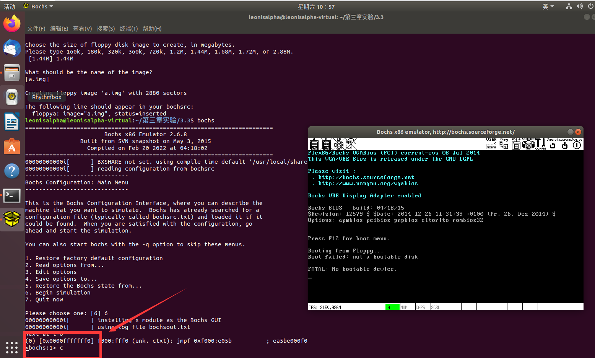595x358 pixels.
Task: Open the 终端(T) menu in terminal
Action: (129, 29)
